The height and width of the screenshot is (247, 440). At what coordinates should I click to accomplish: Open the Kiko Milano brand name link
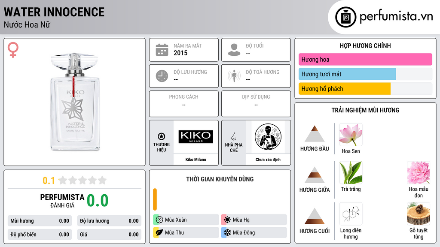pyautogui.click(x=196, y=160)
